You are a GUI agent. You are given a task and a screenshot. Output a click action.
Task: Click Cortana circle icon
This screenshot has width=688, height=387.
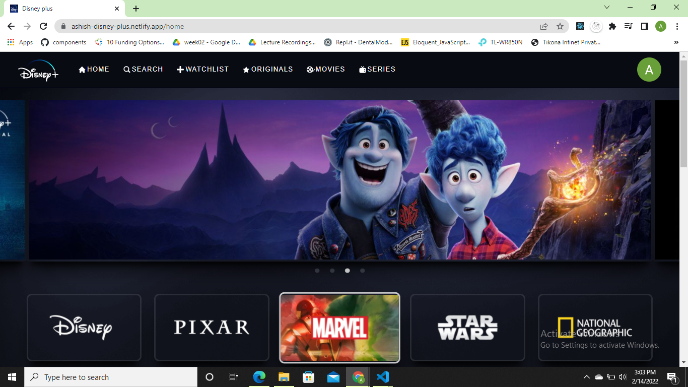coord(210,377)
